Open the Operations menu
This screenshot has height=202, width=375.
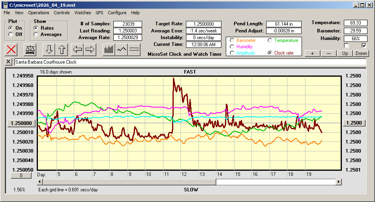39,13
